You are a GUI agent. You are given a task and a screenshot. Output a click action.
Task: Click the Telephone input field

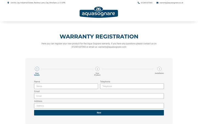(x=132, y=86)
